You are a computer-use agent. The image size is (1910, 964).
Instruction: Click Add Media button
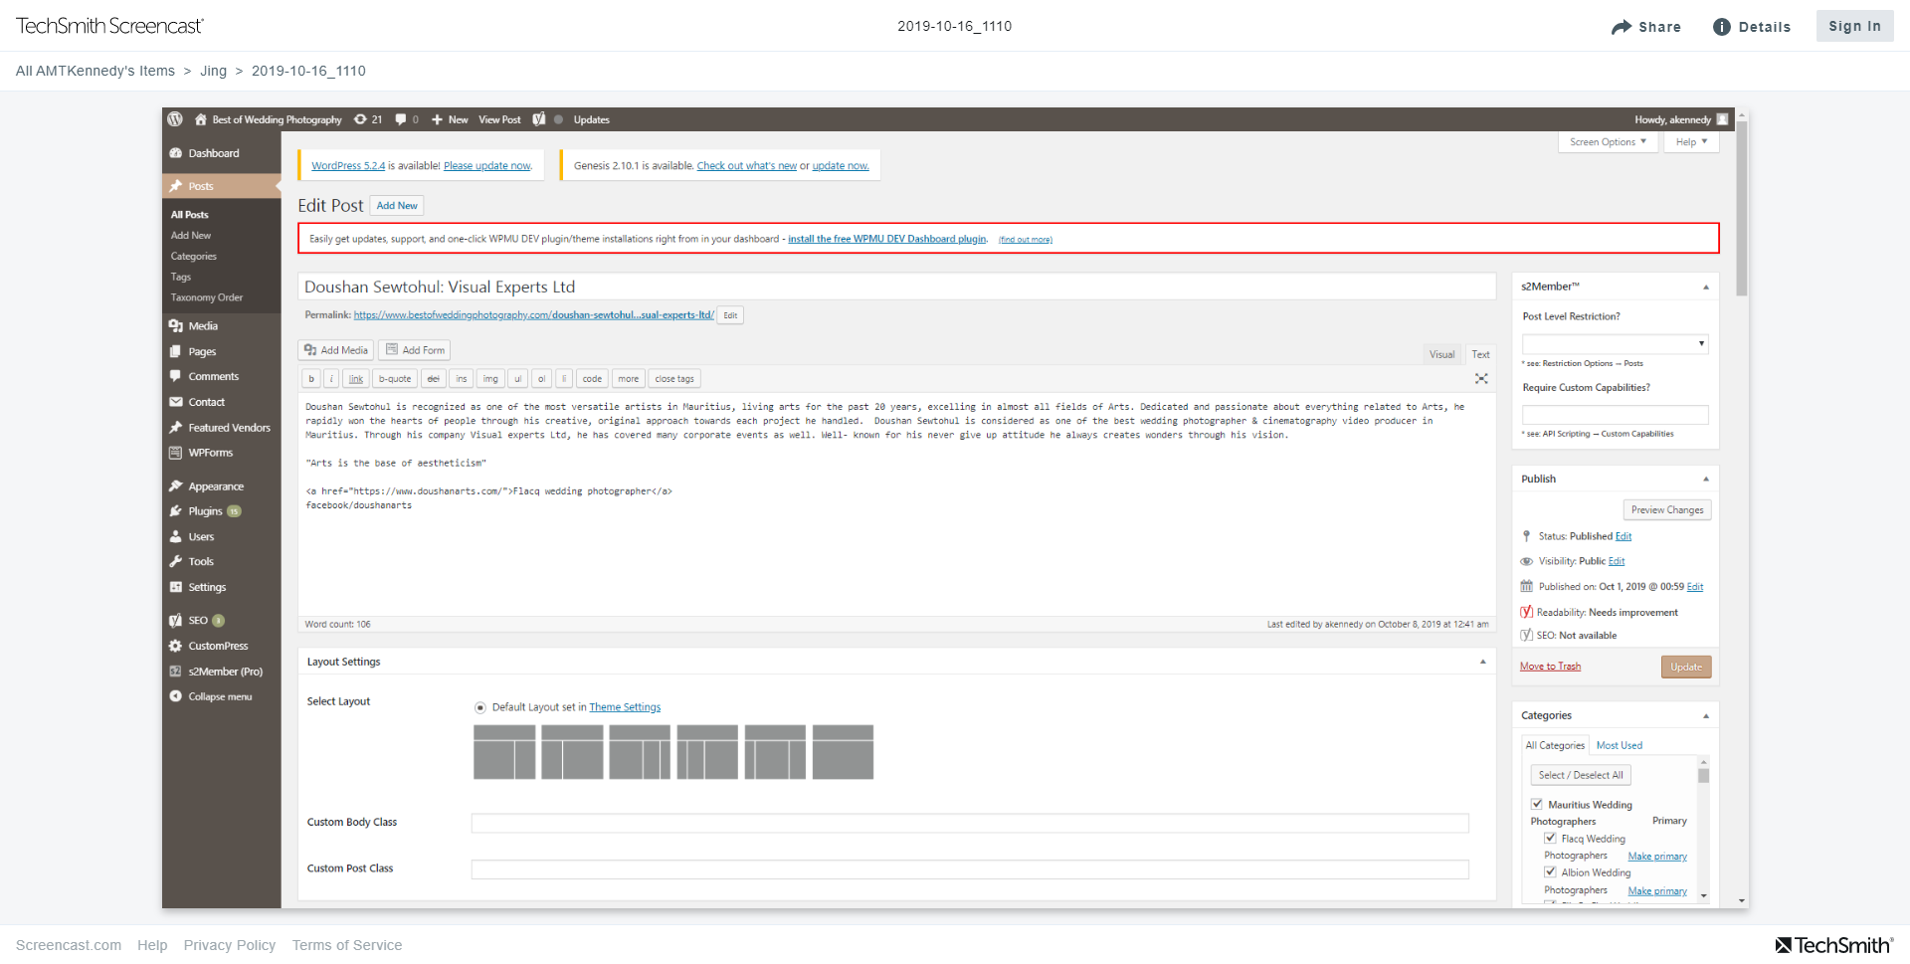coord(336,350)
